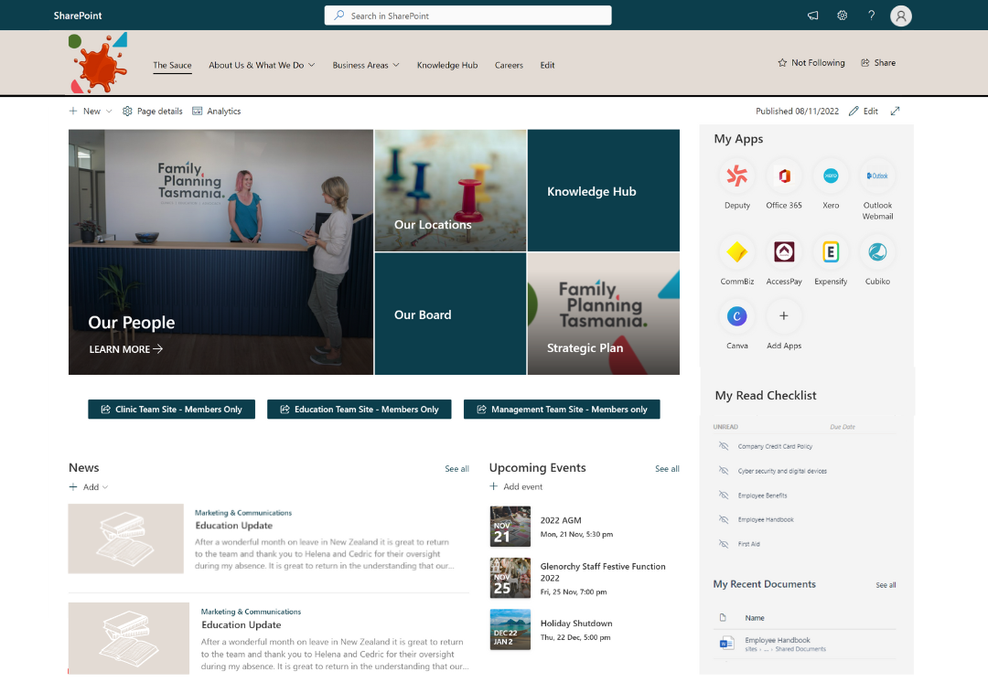This screenshot has width=988, height=693.
Task: Open First Aid checklist item
Action: point(748,545)
